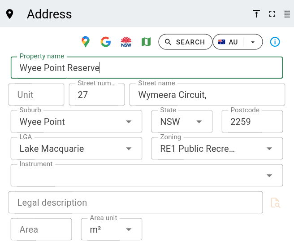Click the move-to-top arrow icon
294x247 pixels.
[x=256, y=14]
